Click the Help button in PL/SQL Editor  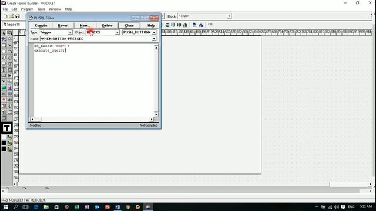[x=151, y=25]
